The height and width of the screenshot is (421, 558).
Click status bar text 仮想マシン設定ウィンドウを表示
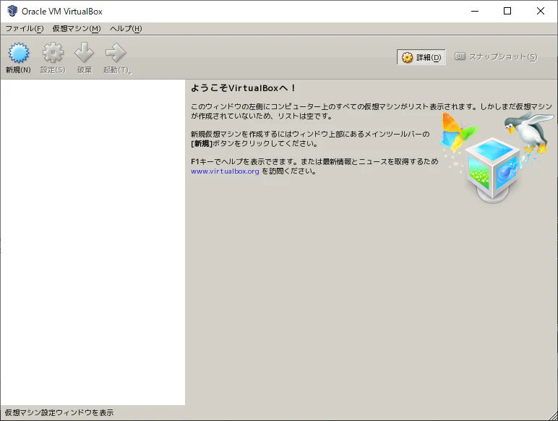pyautogui.click(x=59, y=413)
